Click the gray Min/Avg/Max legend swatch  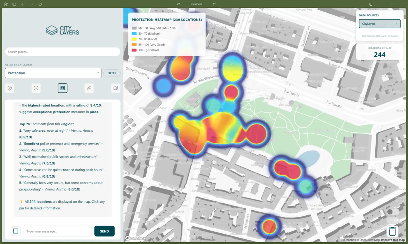[x=134, y=28]
